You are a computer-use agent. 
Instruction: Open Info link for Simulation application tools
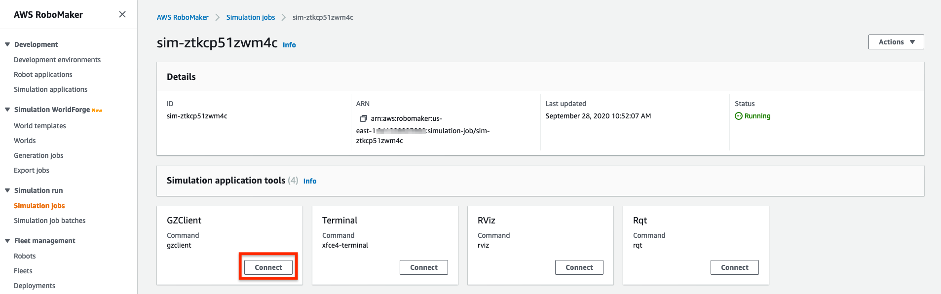point(310,181)
